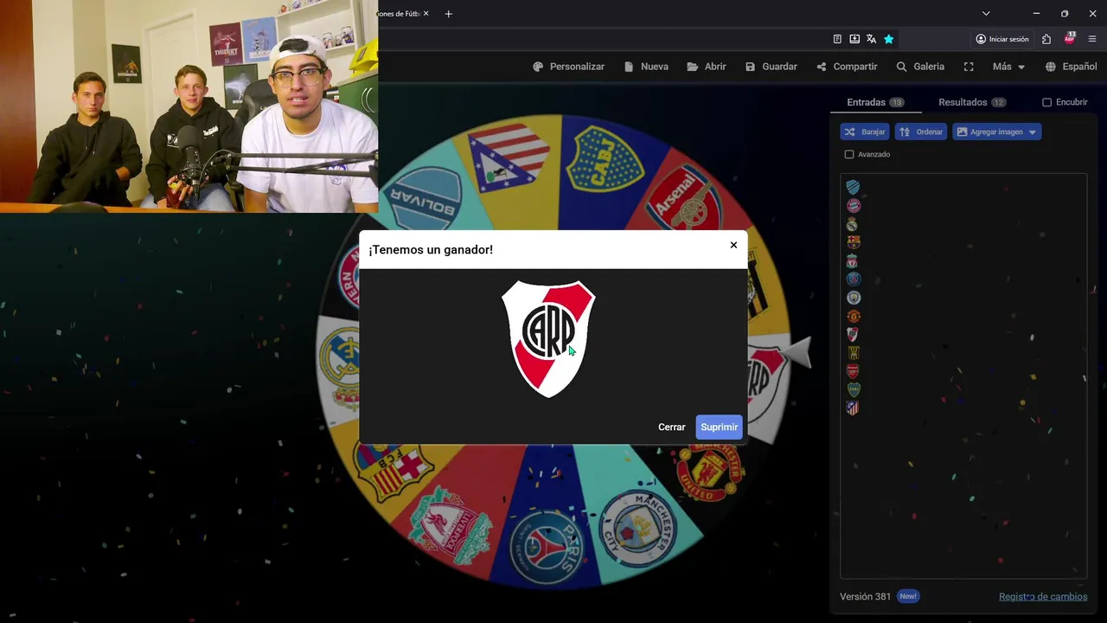Click the Iniciar sesión browser button
Screen dimensions: 1107x623
click(x=1001, y=39)
